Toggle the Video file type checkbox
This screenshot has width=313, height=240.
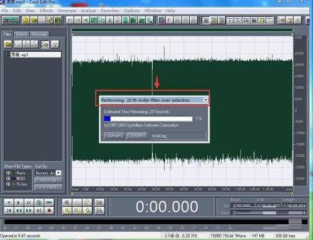(x=8, y=184)
